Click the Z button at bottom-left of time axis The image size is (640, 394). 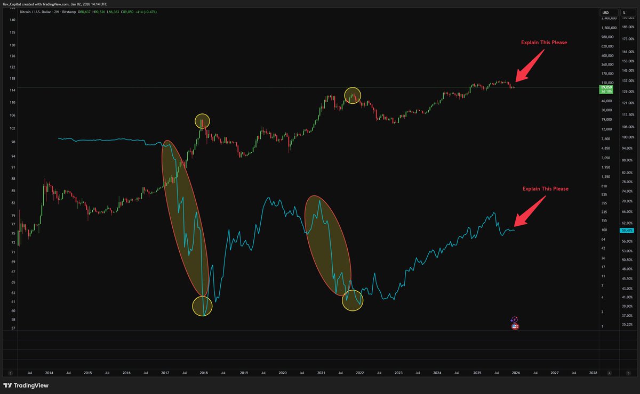[x=10, y=373]
